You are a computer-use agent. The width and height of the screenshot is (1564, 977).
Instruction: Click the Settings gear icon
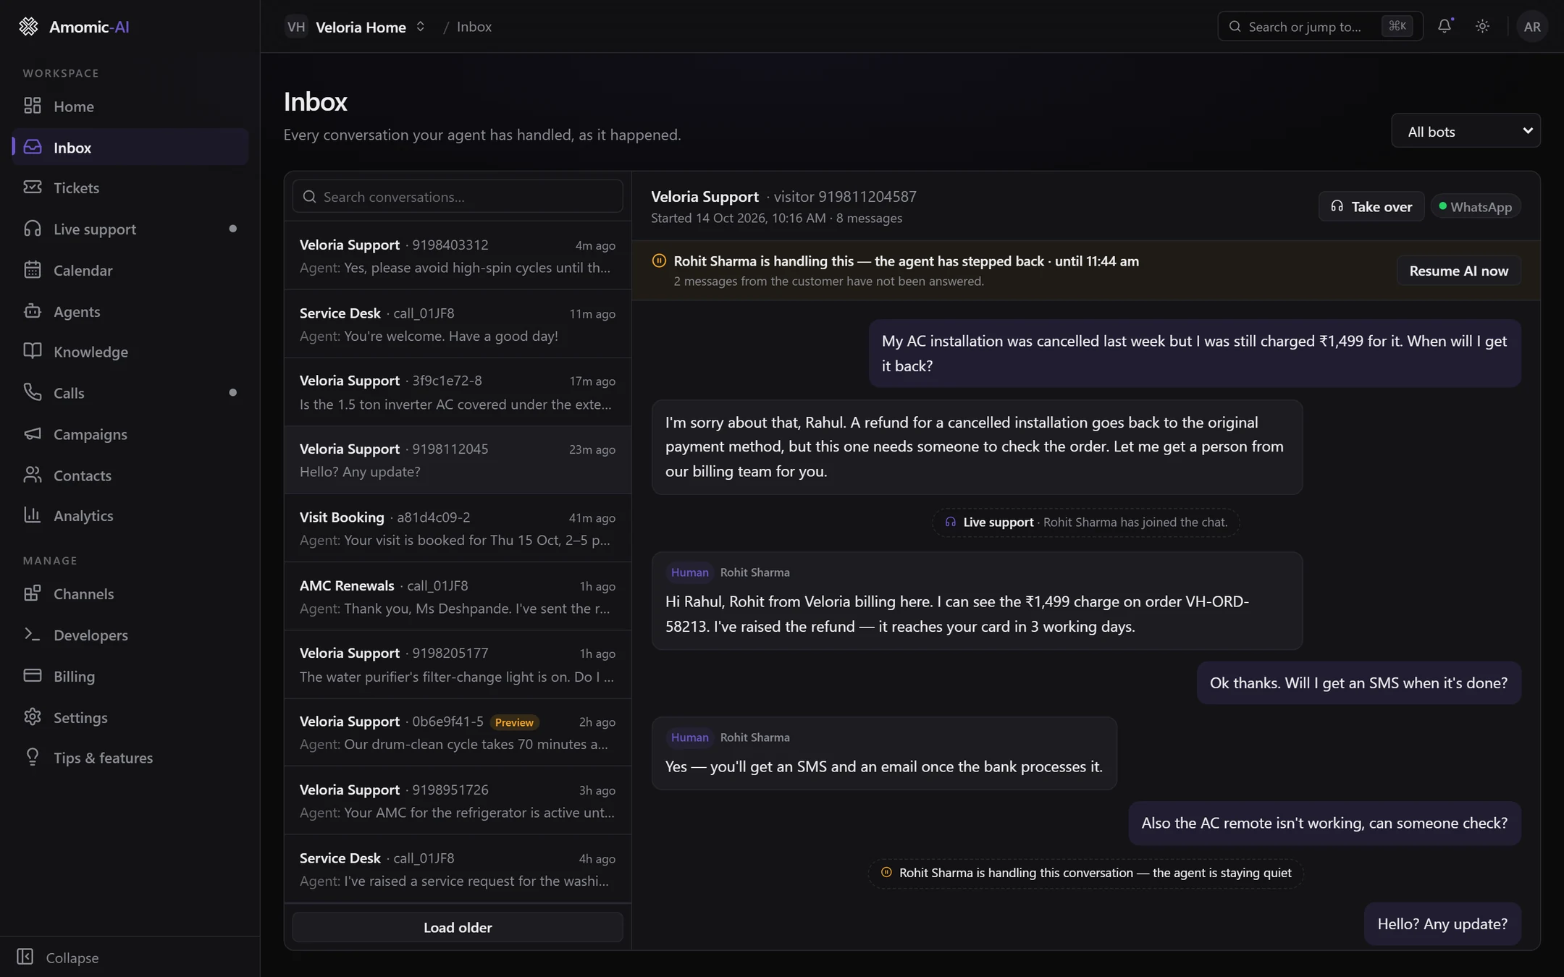click(x=33, y=717)
